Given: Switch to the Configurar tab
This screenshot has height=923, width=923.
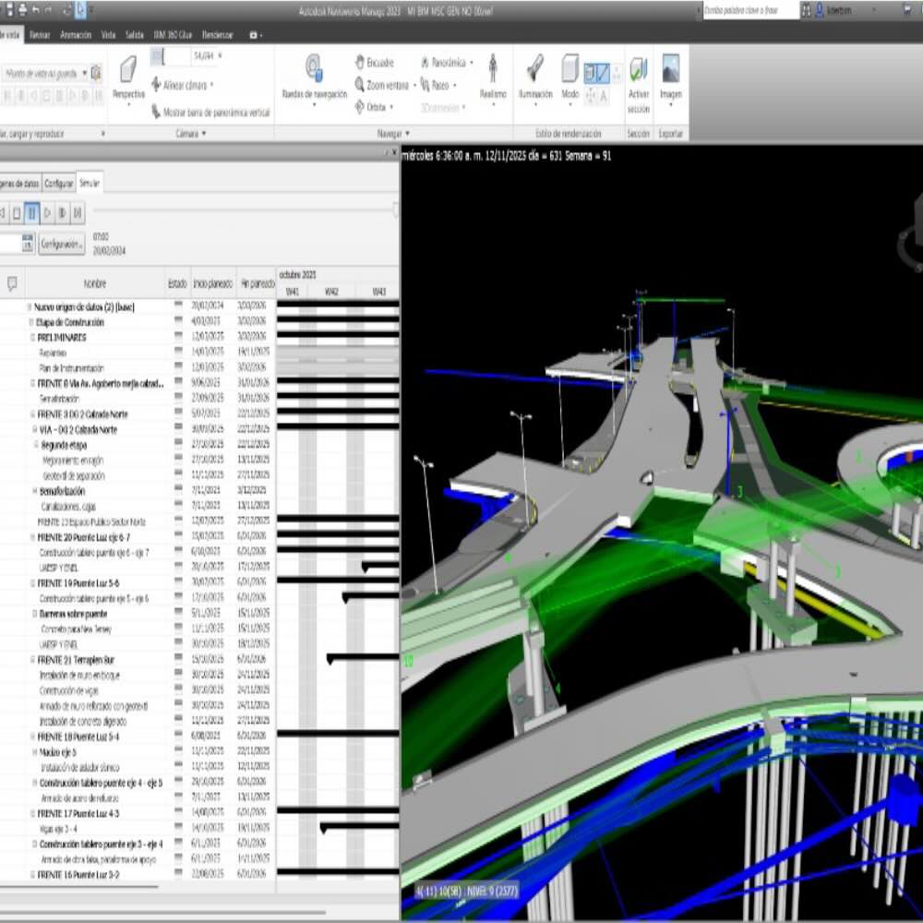Looking at the screenshot, I should click(x=59, y=184).
